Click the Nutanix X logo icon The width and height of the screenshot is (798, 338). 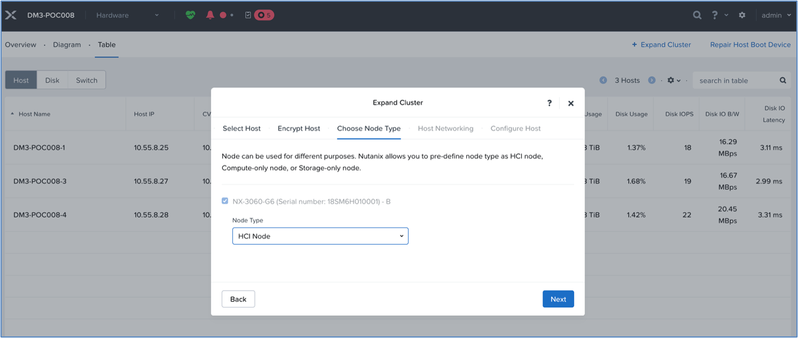coord(11,16)
